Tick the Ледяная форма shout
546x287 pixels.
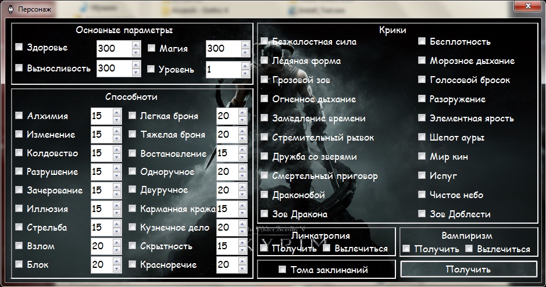coord(265,60)
